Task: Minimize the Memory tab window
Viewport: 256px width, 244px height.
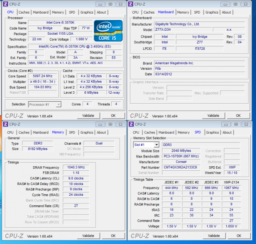Action: point(100,124)
